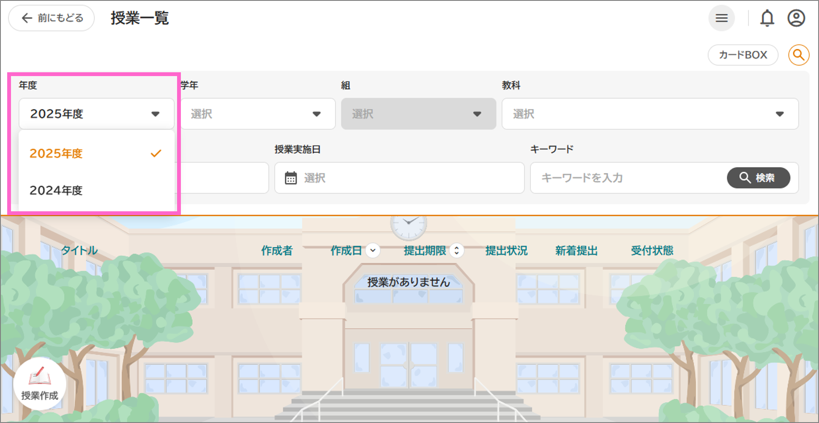Click the notification bell icon

tap(767, 18)
